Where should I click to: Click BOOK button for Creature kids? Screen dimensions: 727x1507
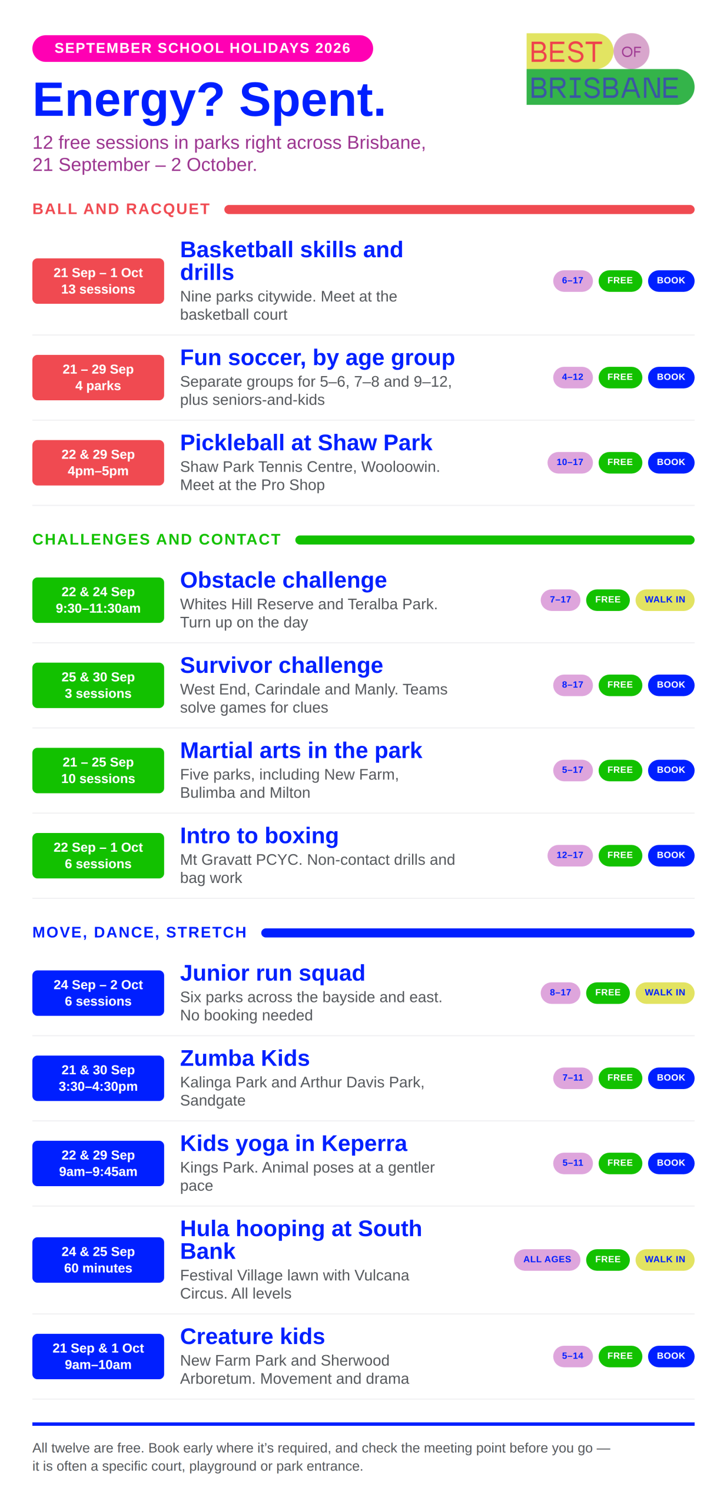[670, 1355]
